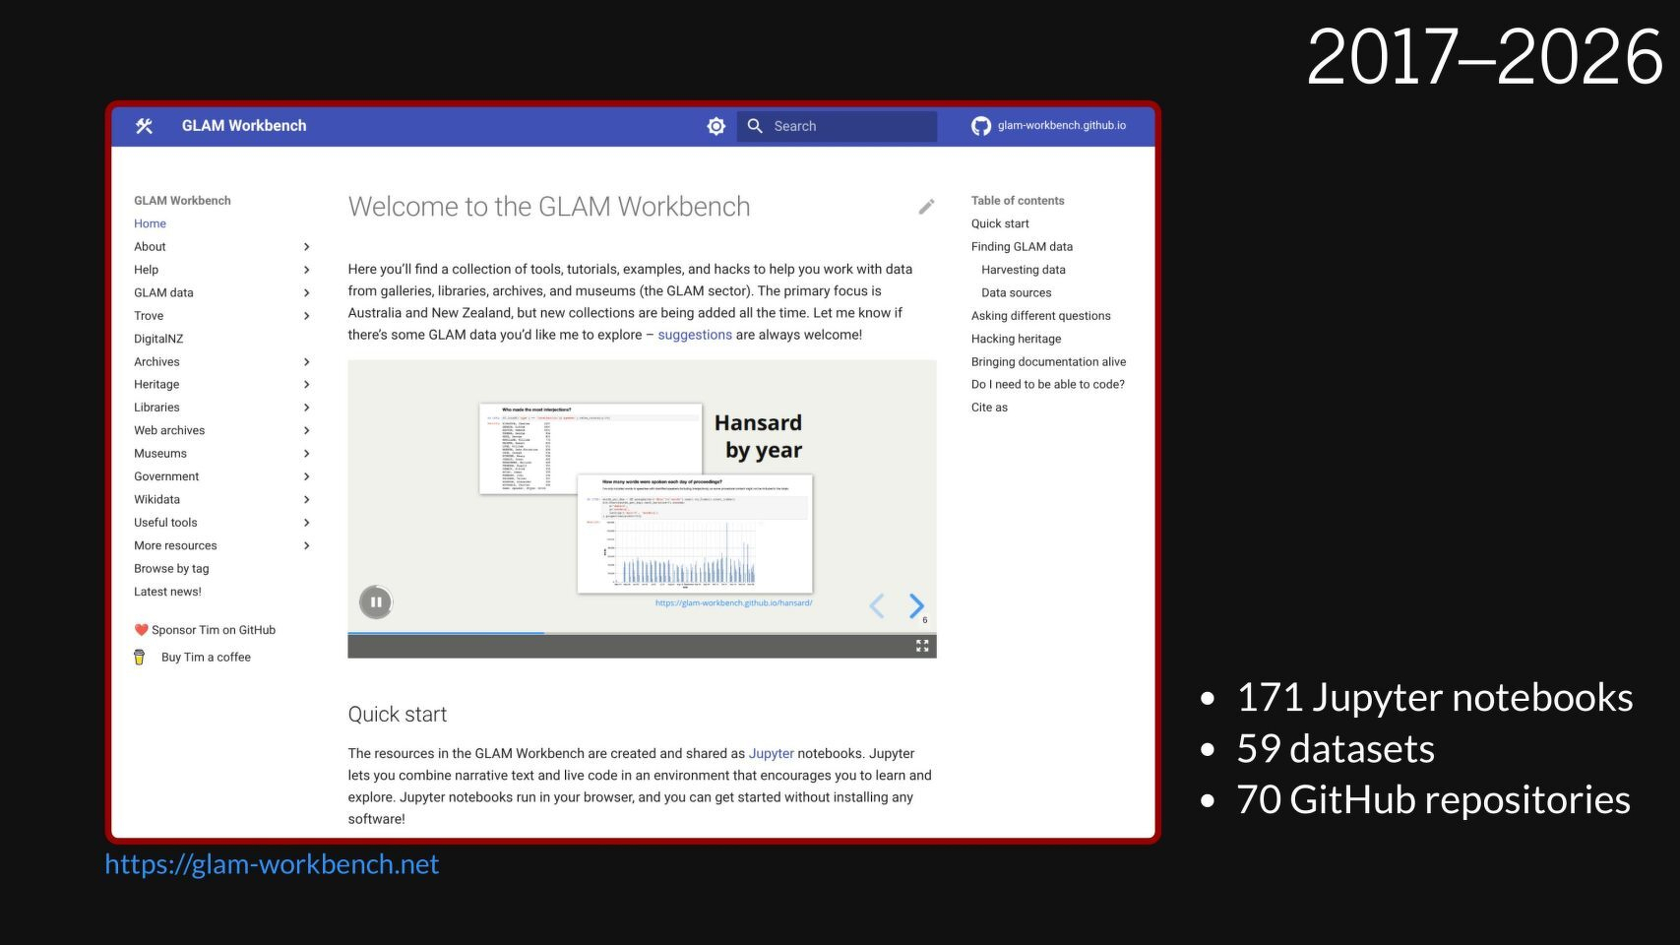
Task: Expand the Wikidata section chevron
Action: [307, 500]
